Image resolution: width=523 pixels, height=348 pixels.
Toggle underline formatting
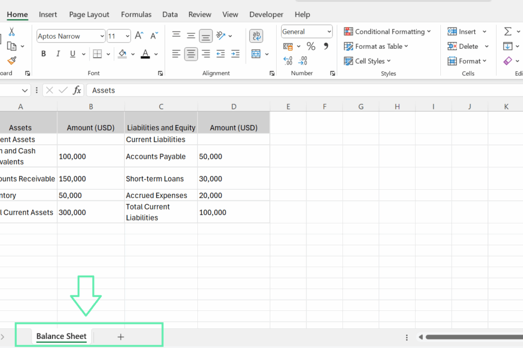(73, 54)
